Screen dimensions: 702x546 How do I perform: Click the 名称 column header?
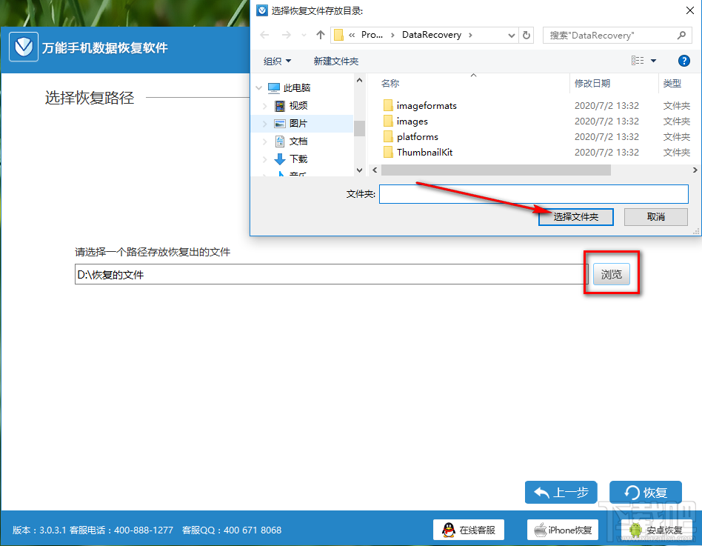coord(390,84)
